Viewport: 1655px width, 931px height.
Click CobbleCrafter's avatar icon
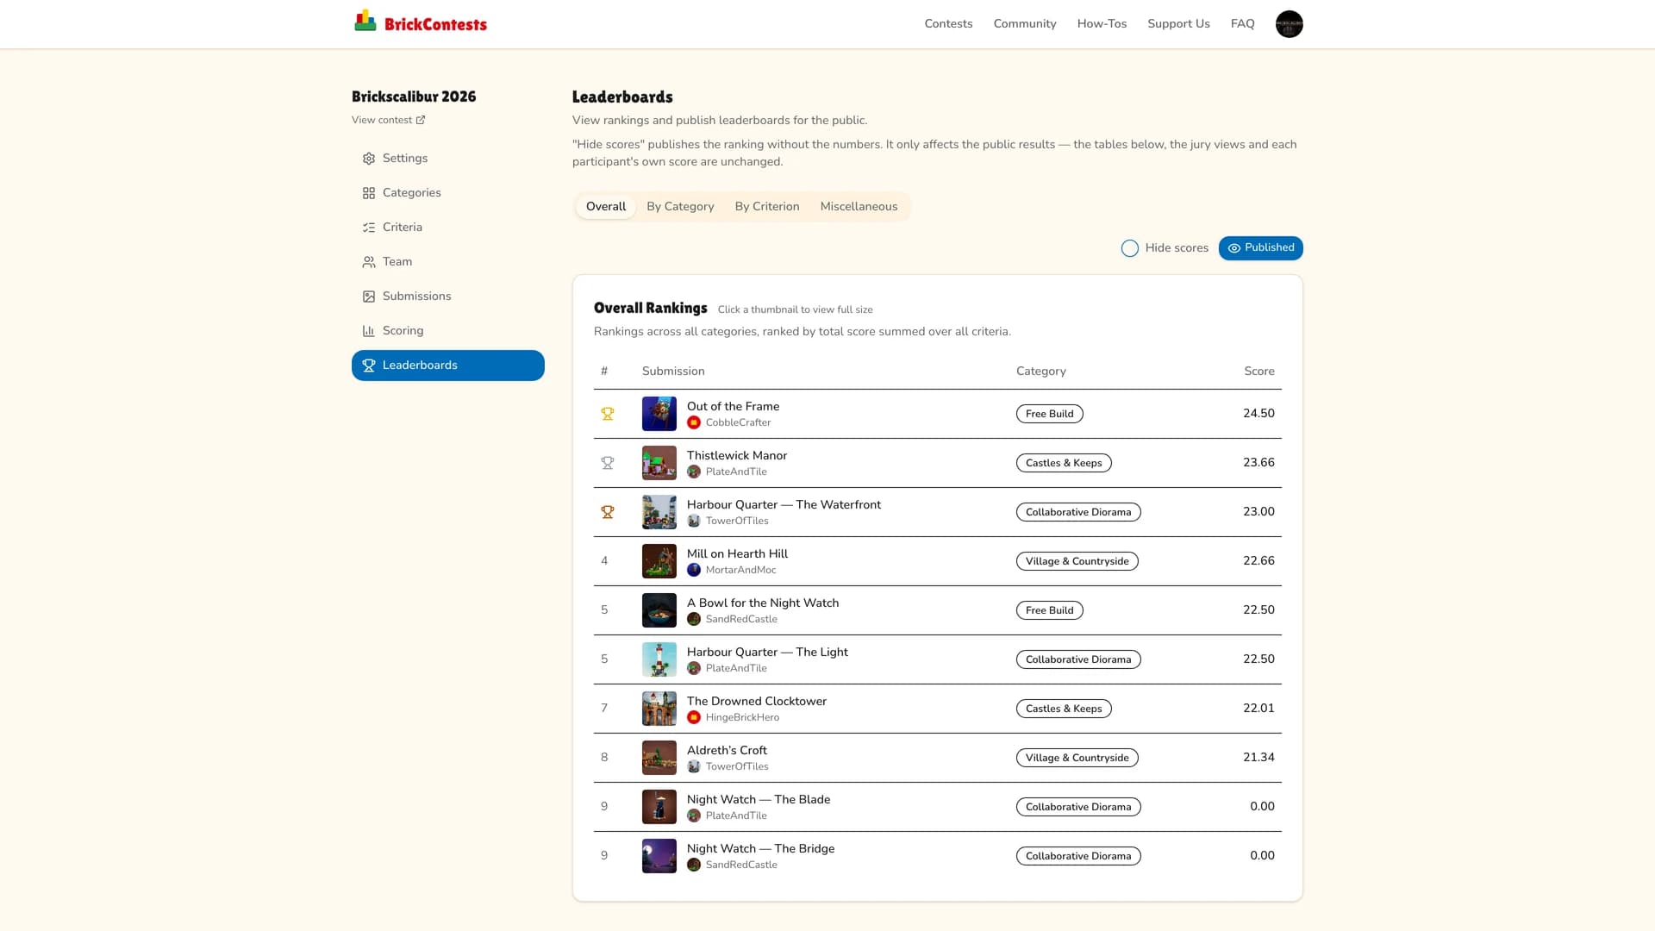tap(694, 422)
